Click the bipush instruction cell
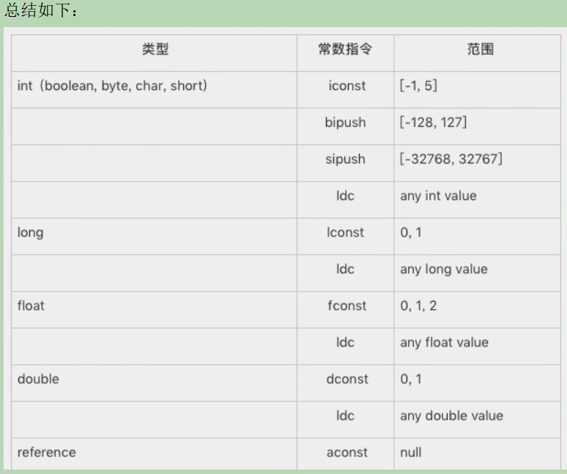The image size is (567, 474). 345,127
